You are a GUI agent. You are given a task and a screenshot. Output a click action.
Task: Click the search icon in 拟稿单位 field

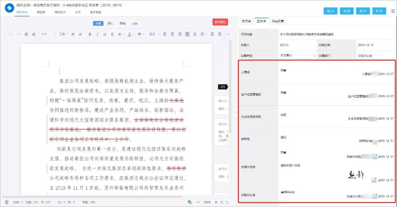click(x=314, y=56)
